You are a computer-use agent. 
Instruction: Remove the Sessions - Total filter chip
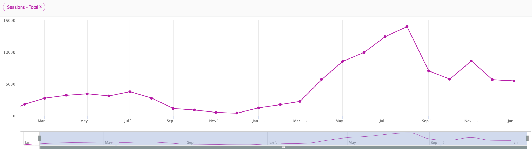[x=41, y=7]
